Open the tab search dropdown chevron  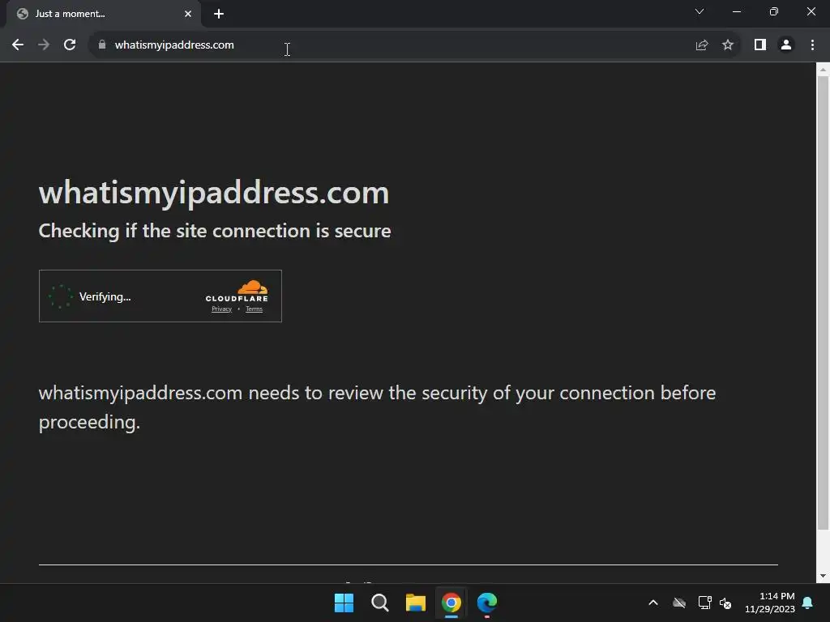click(x=700, y=11)
